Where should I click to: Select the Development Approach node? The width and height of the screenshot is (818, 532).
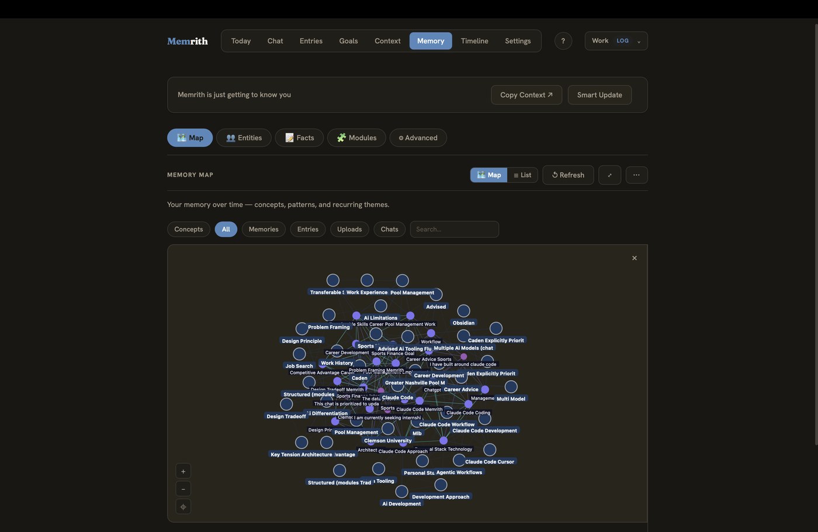441,485
